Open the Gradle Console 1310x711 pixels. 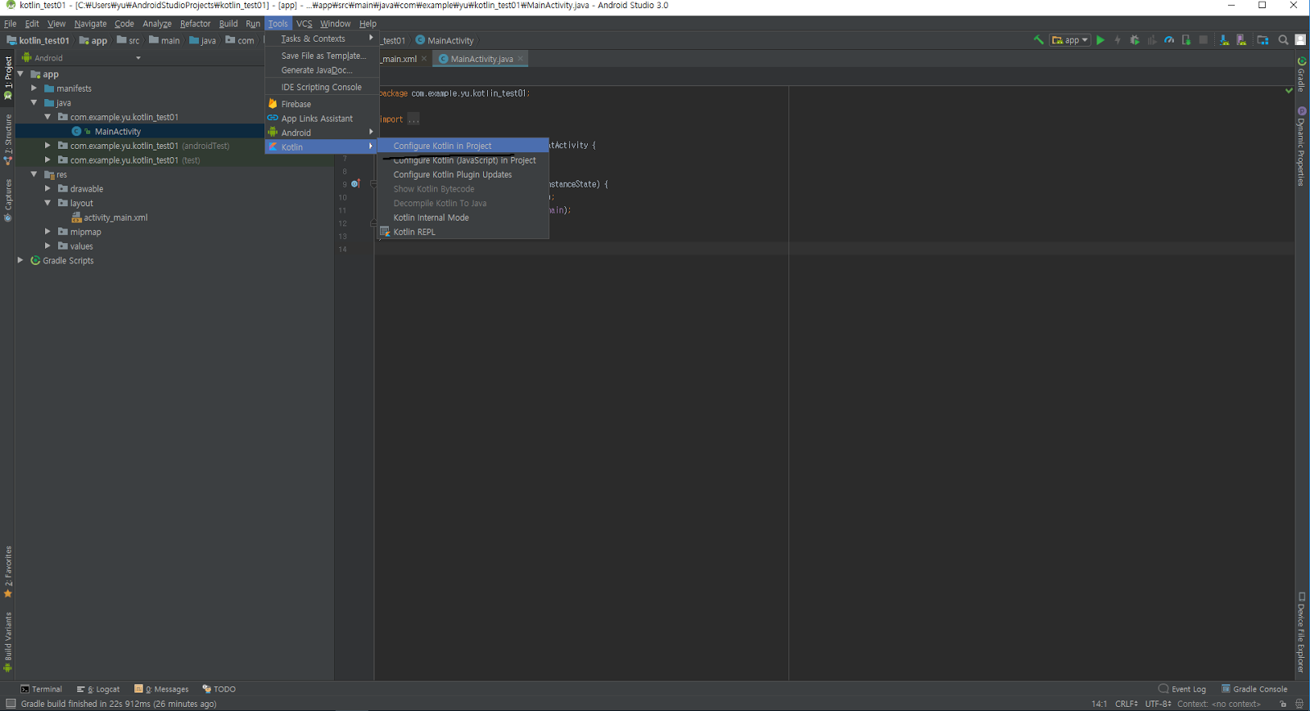pyautogui.click(x=1254, y=689)
